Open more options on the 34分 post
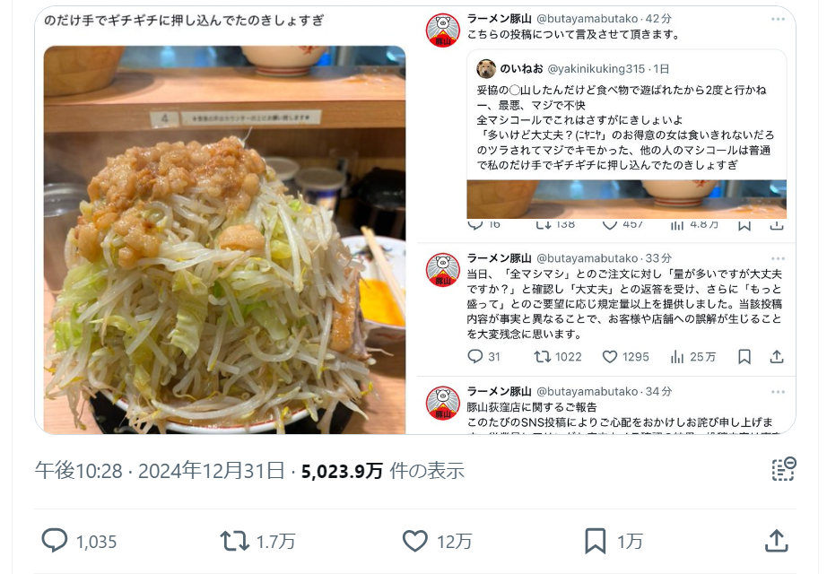The width and height of the screenshot is (827, 574). coord(778,392)
